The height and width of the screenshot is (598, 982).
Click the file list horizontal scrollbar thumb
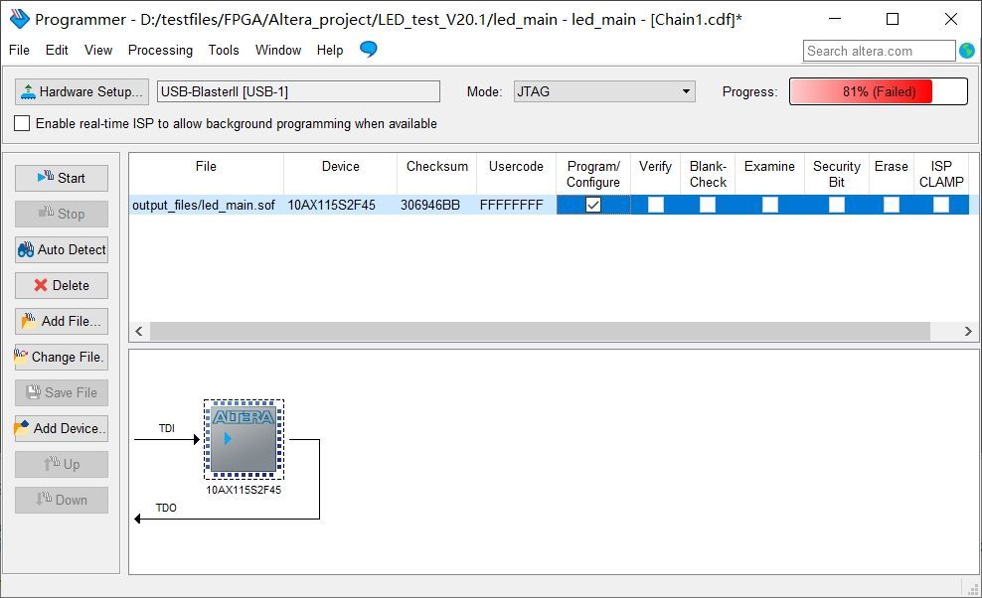[x=540, y=331]
